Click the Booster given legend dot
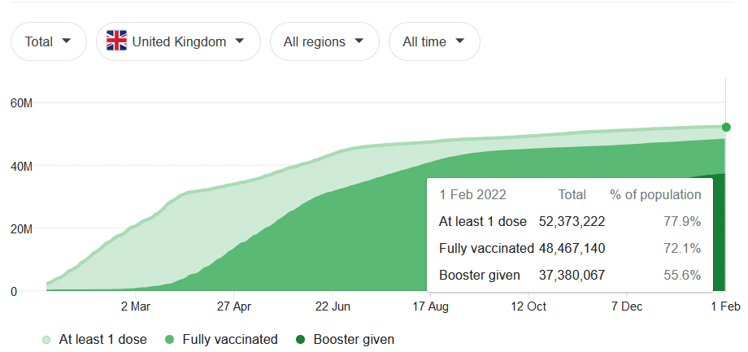Viewport: 748px width, 352px height. coord(300,340)
